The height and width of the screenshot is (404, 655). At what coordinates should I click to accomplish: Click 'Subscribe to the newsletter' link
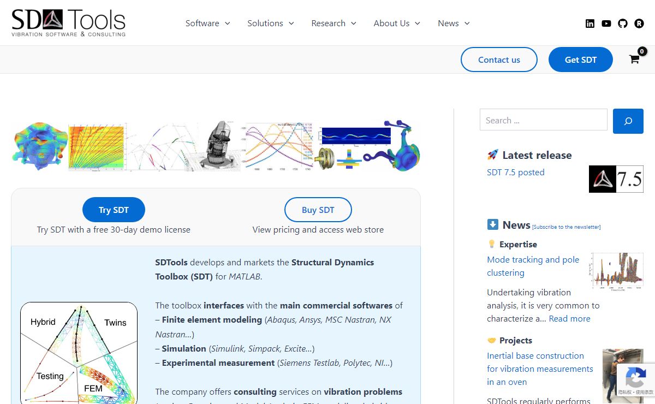click(566, 227)
